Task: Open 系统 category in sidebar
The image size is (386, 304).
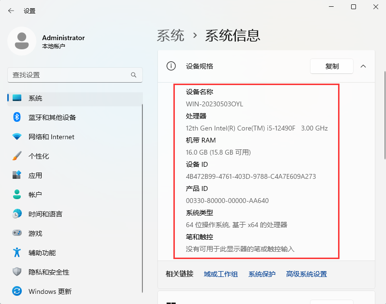Action: click(75, 98)
